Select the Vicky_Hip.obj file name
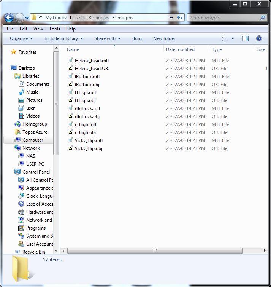271x287 pixels. [x=89, y=148]
